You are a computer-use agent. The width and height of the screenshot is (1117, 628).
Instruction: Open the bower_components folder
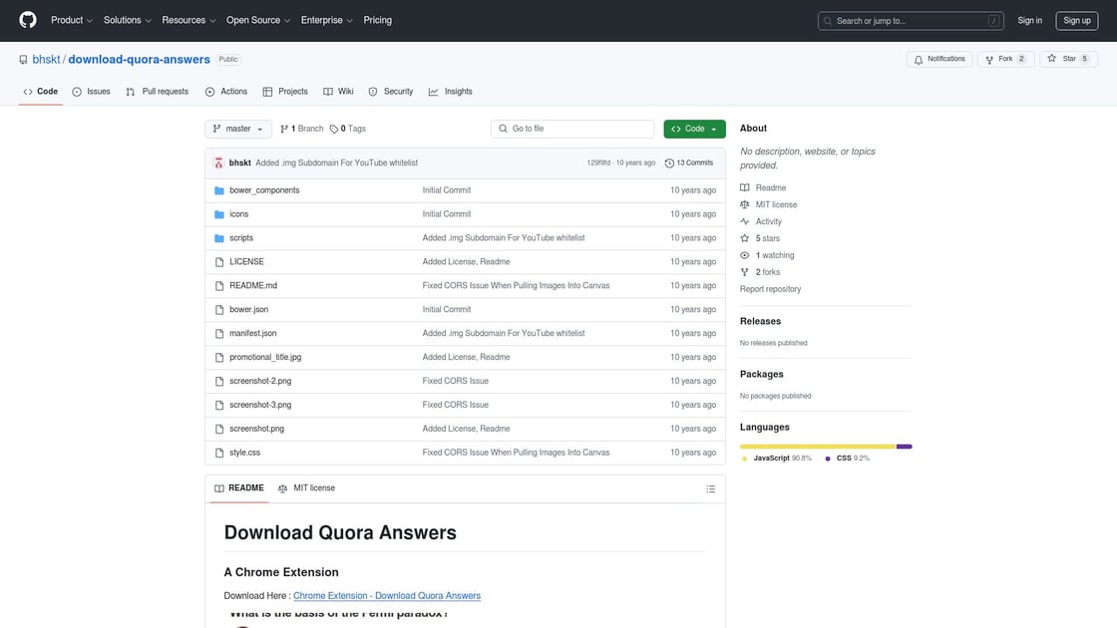pos(264,190)
